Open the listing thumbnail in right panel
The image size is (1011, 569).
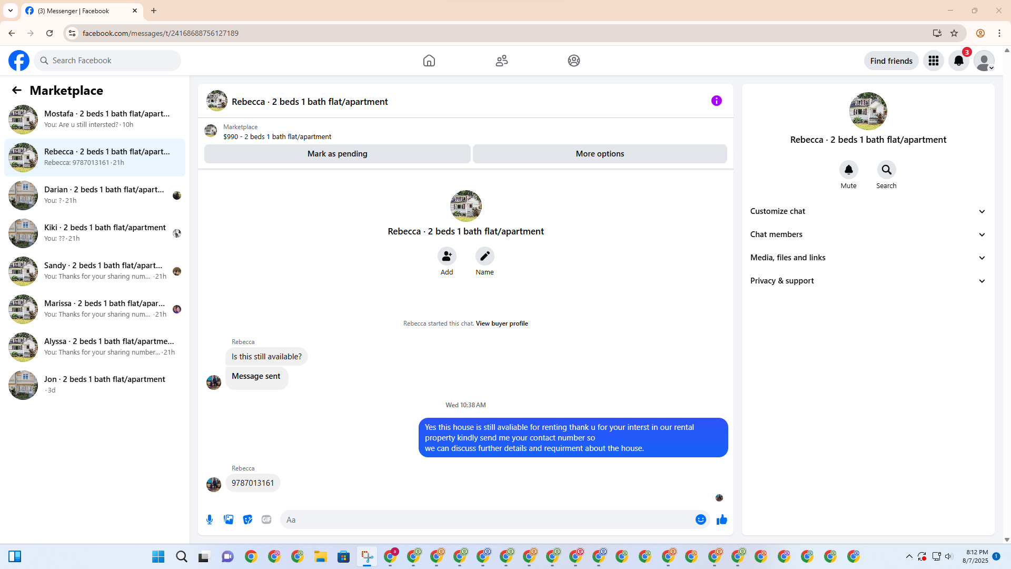coord(868,111)
